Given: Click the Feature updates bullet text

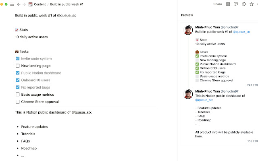Looking at the screenshot, I should (34, 127).
